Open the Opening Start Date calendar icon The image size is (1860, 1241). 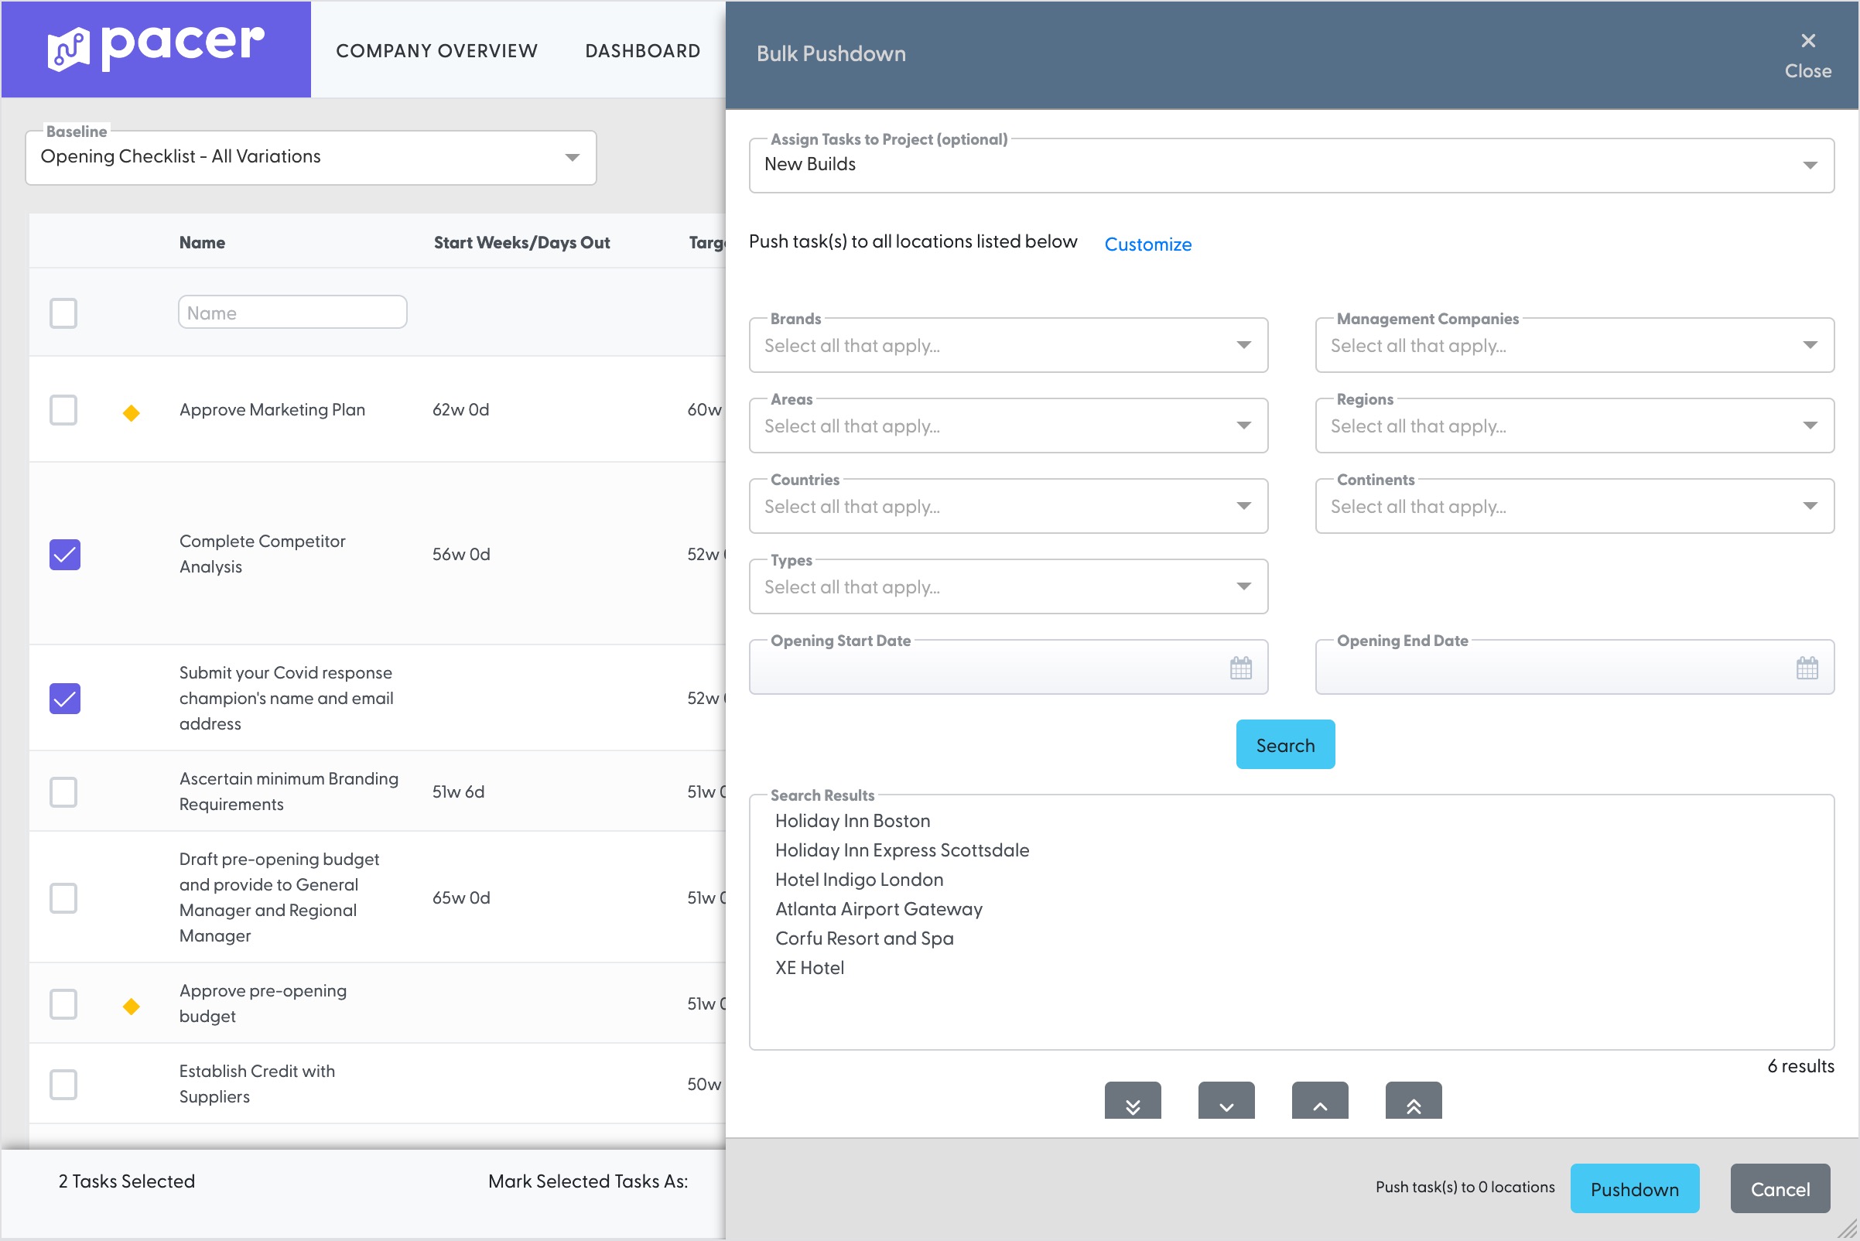[x=1240, y=668]
